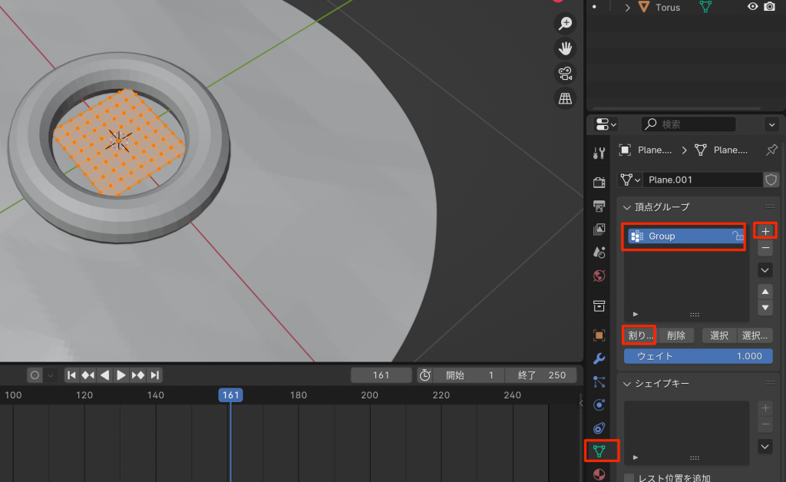Open vertex group specials dropdown arrow
This screenshot has height=482, width=786.
point(765,270)
